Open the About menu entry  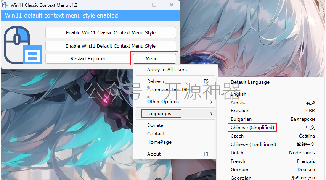pos(175,154)
